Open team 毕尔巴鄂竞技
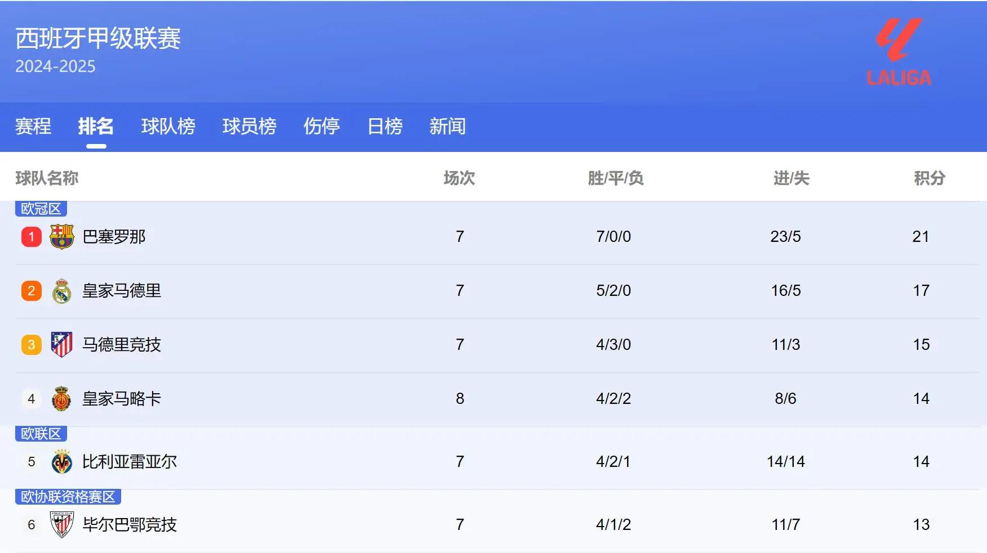 tap(130, 525)
